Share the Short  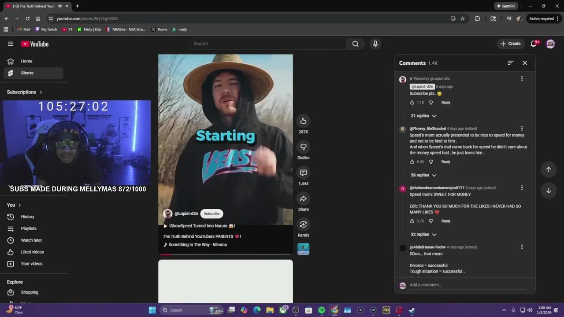click(x=303, y=199)
